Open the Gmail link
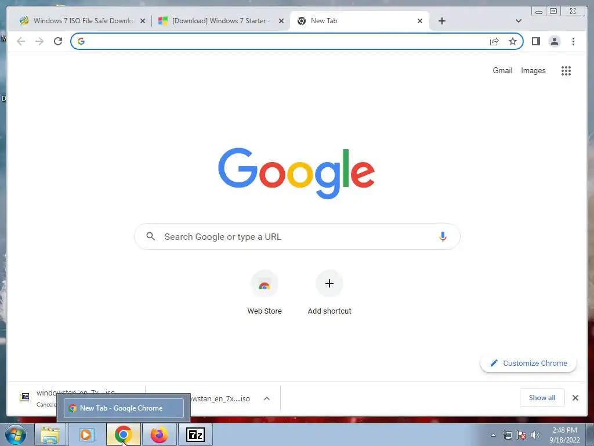Screen dimensions: 594x446 tap(502, 70)
